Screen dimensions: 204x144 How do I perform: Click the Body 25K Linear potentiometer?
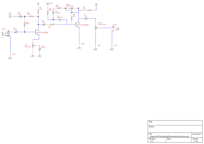point(71,8)
